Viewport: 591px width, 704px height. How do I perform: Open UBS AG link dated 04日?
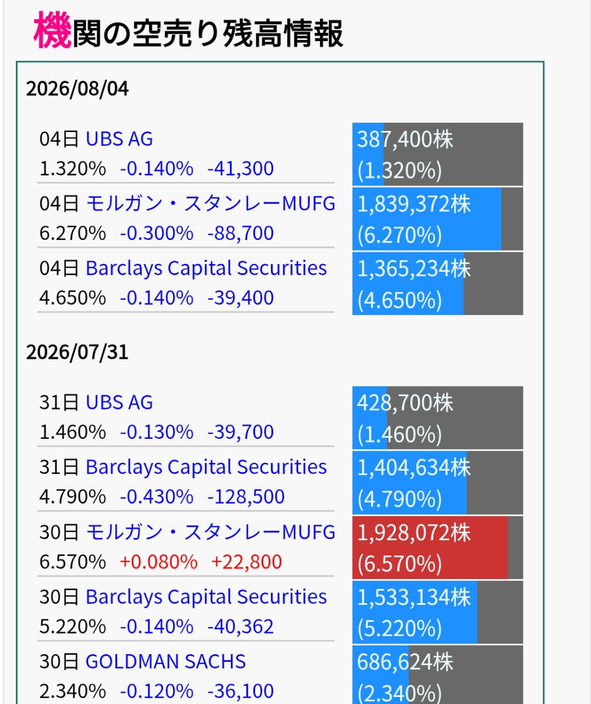[x=119, y=139]
